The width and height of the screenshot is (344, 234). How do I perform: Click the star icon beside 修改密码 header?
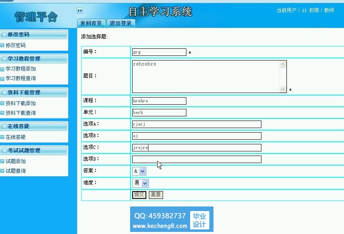(x=4, y=35)
